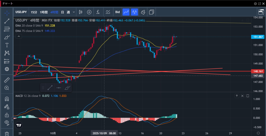The height and width of the screenshot is (136, 266).
Task: Select the text annotation tool
Action: click(7, 45)
